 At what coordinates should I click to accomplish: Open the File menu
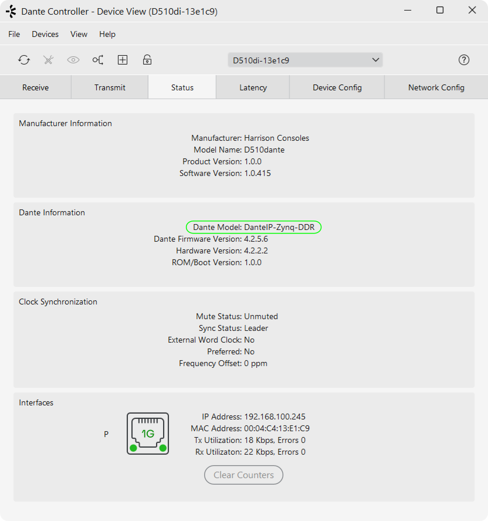14,34
